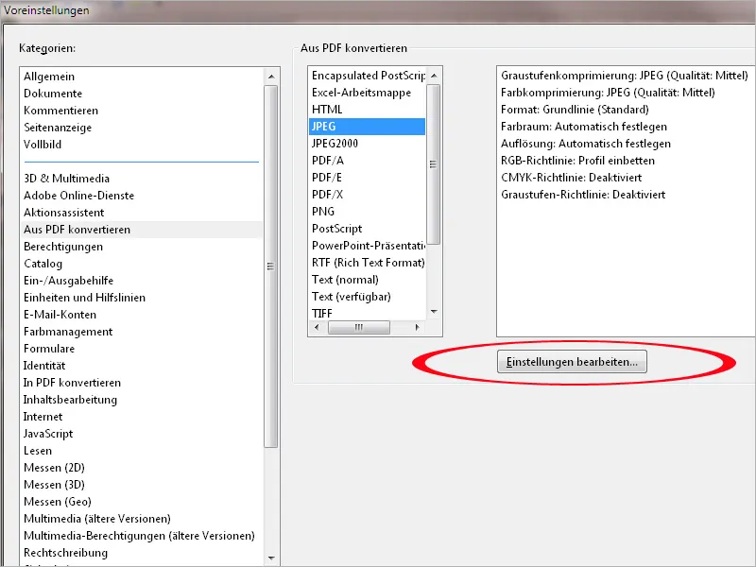The height and width of the screenshot is (567, 756).
Task: Select Encapsulated PostScript format
Action: click(368, 76)
